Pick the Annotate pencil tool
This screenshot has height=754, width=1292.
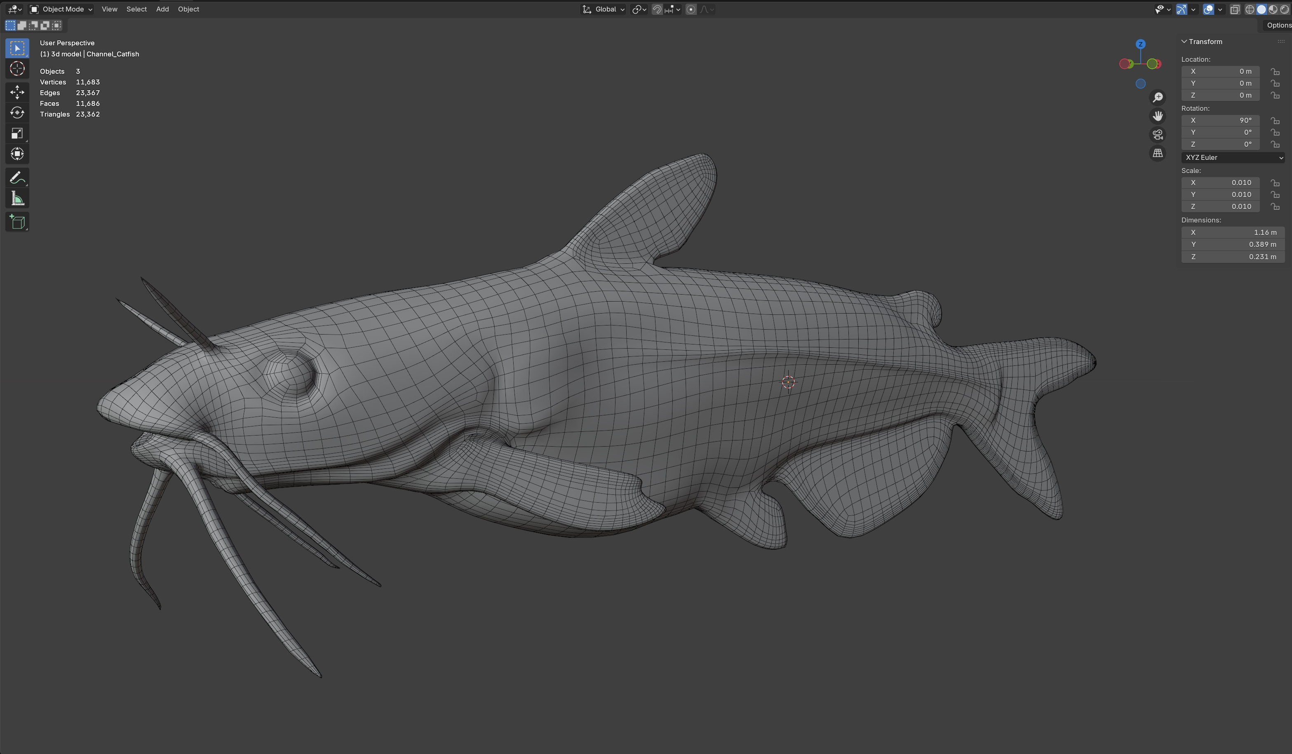(17, 178)
